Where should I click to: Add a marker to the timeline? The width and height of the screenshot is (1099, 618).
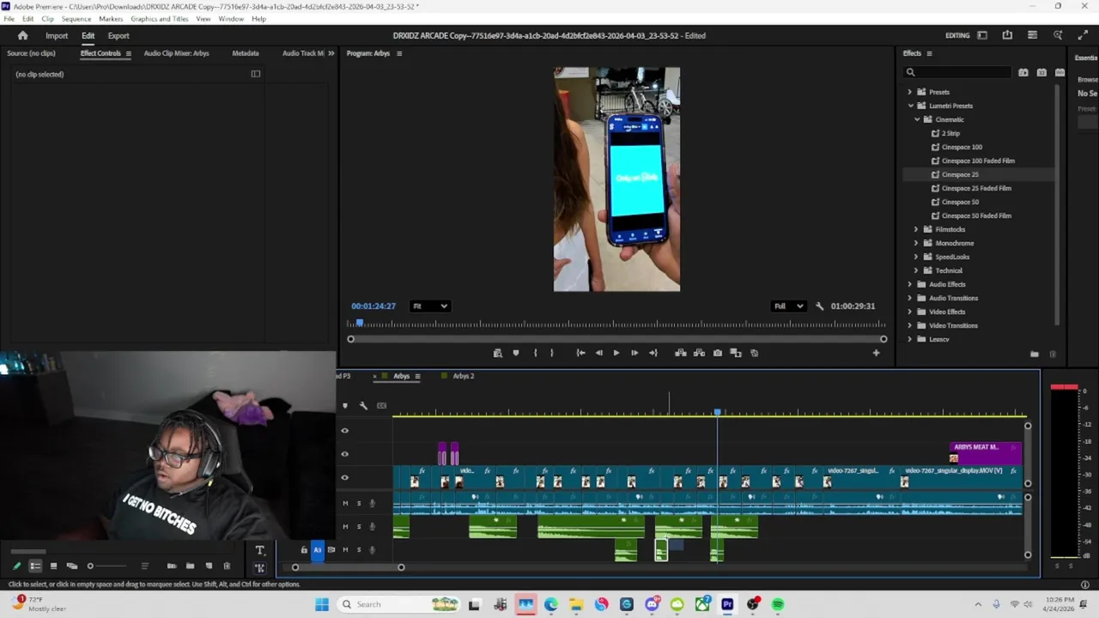coord(345,405)
